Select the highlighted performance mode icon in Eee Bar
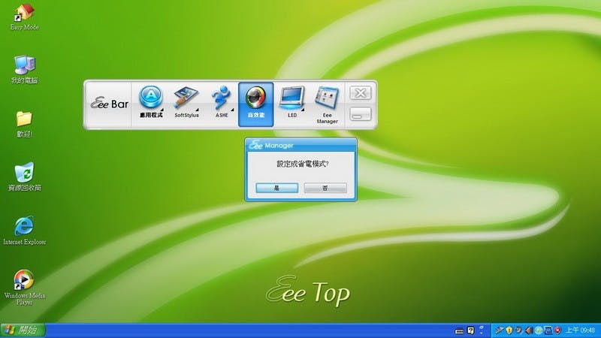Screen dimensions: 601x338 click(x=256, y=104)
